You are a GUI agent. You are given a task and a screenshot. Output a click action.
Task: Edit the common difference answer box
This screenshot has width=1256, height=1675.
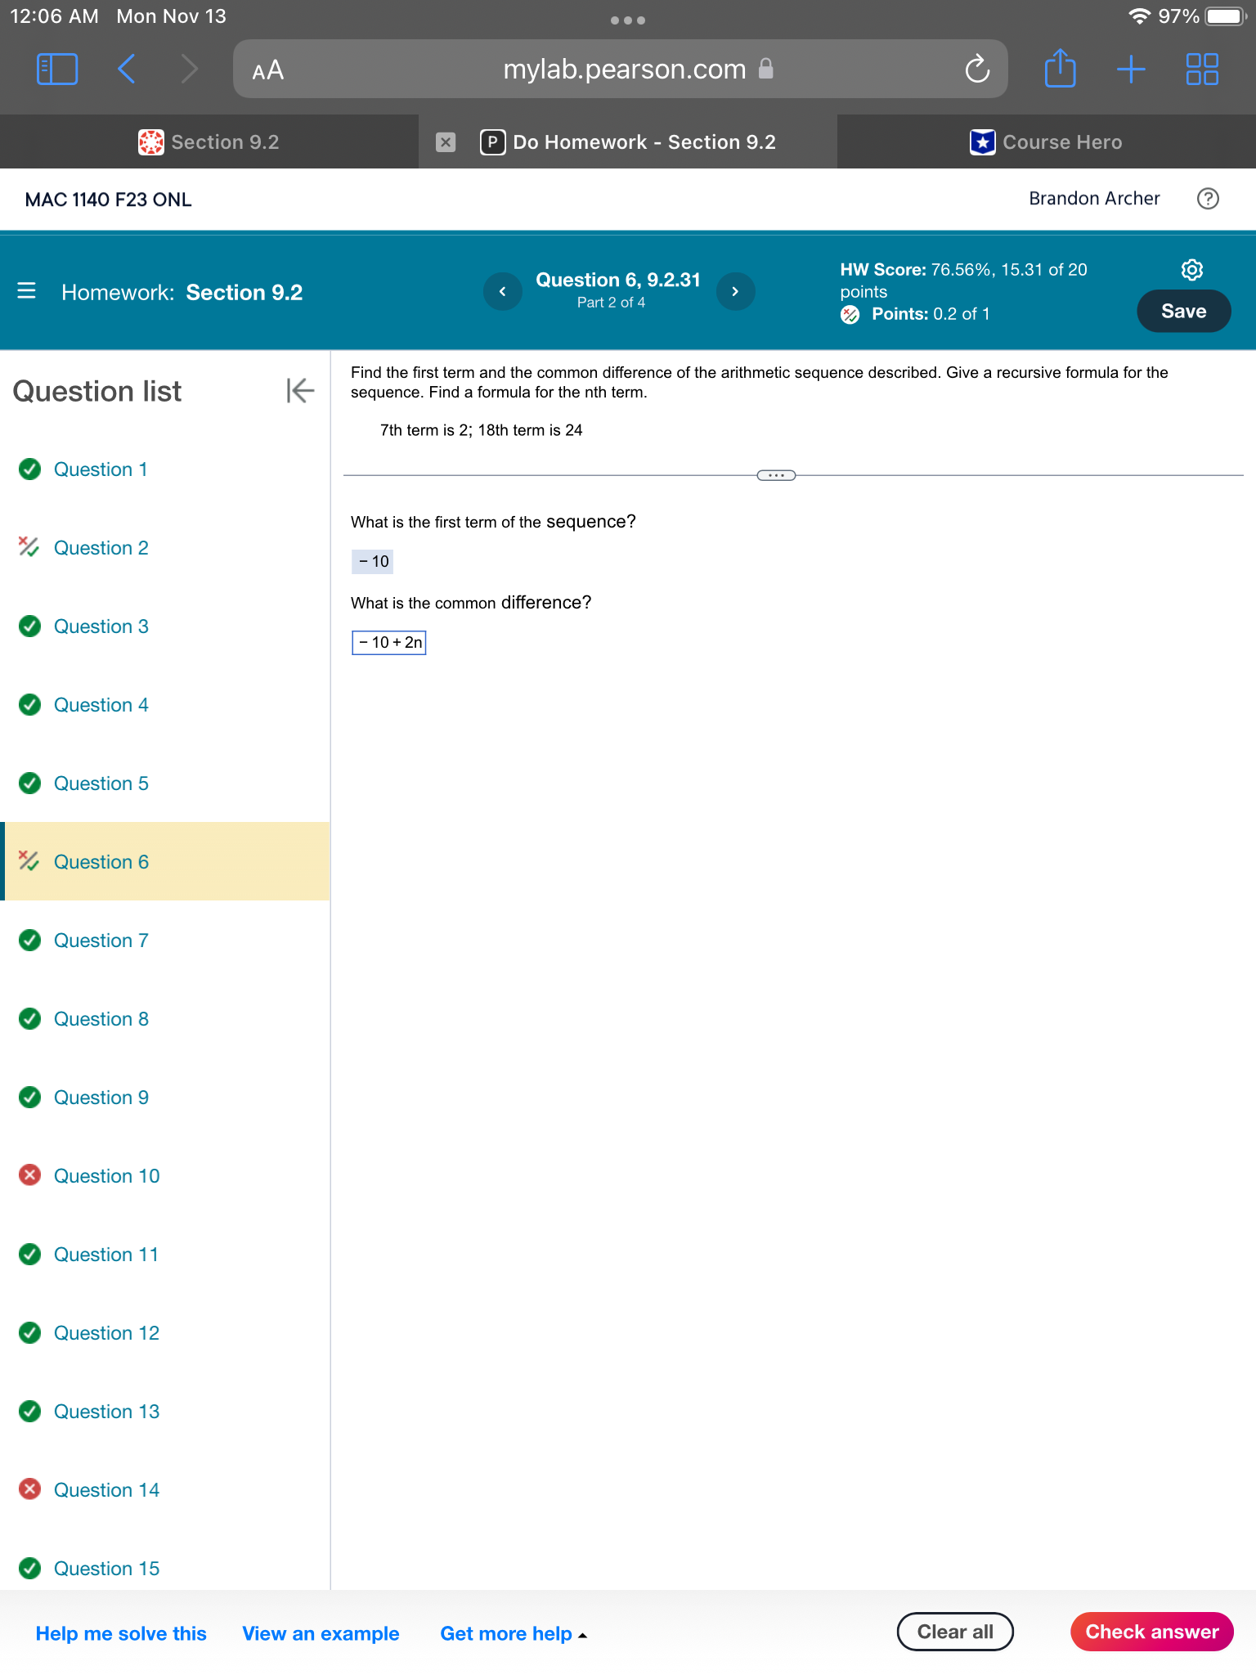(x=389, y=643)
